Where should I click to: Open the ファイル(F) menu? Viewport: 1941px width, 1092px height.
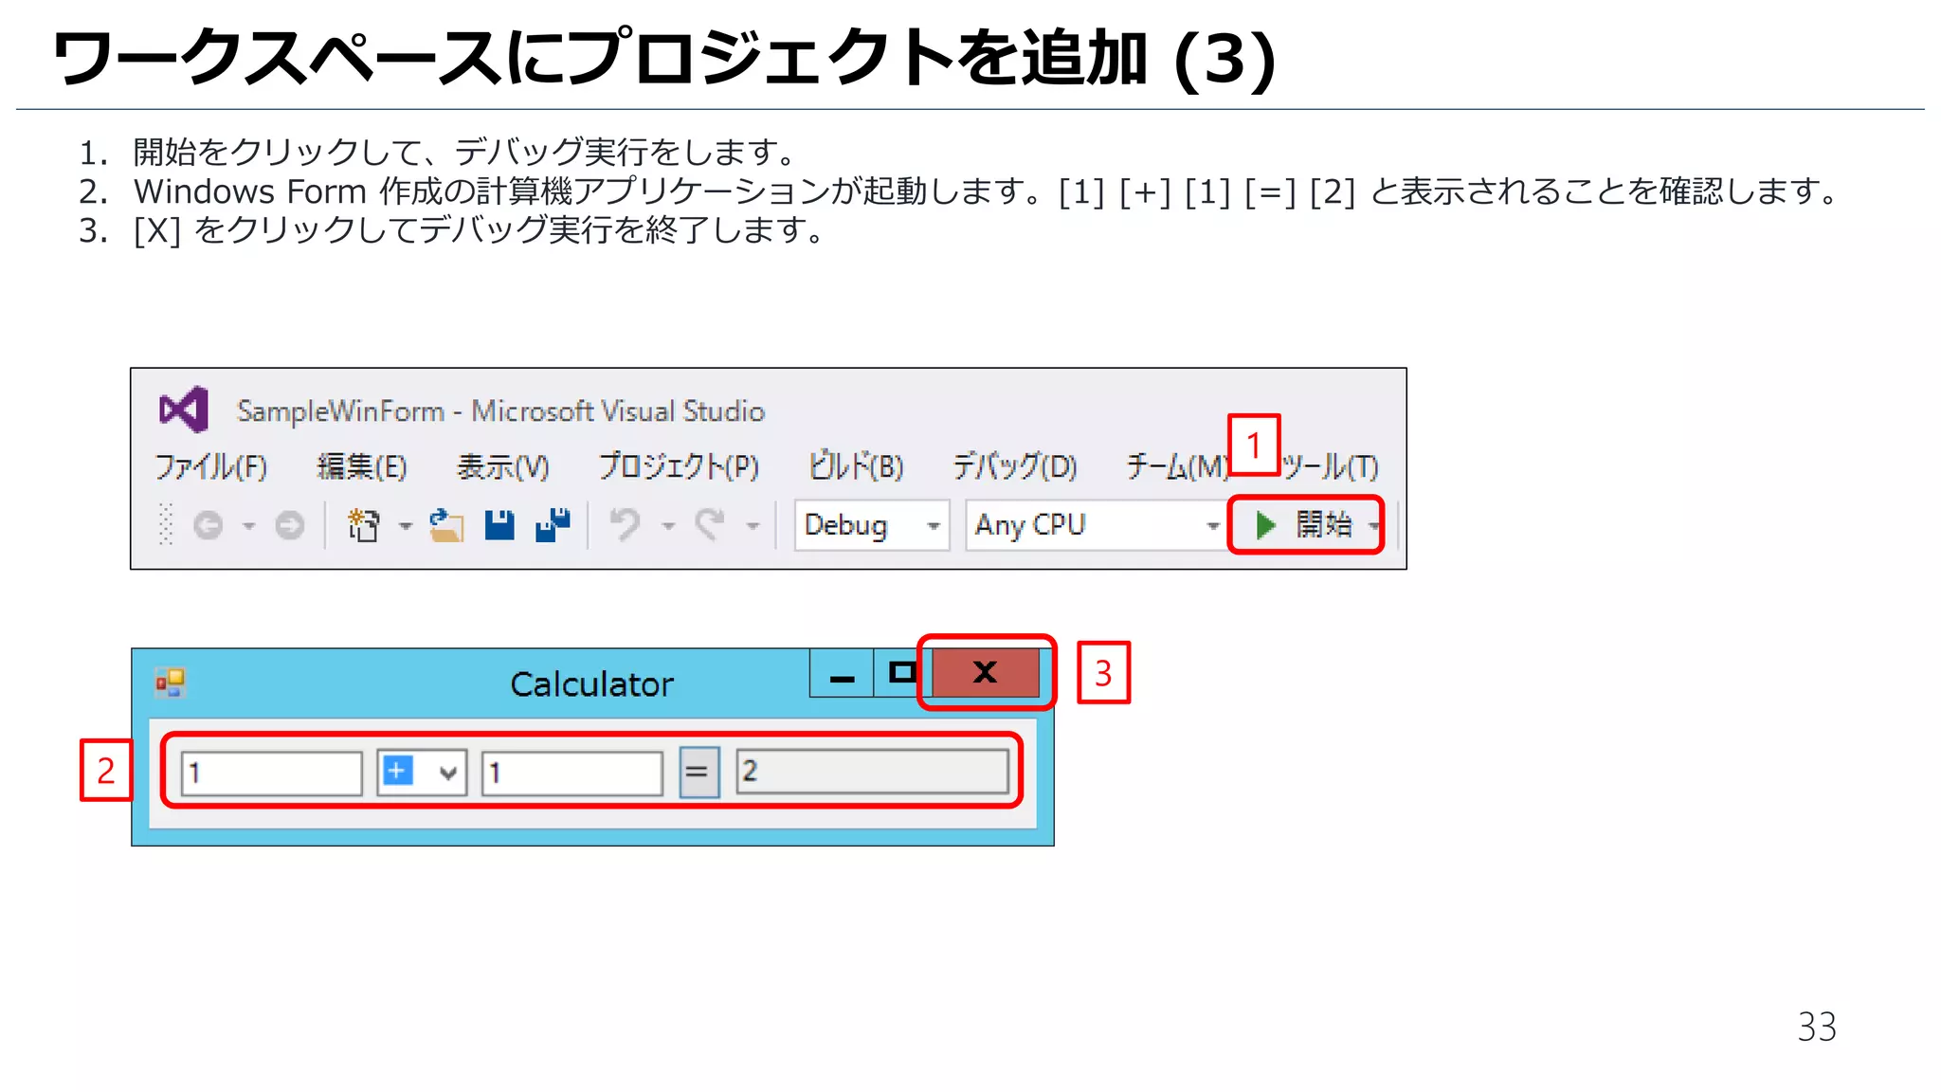[x=210, y=466]
